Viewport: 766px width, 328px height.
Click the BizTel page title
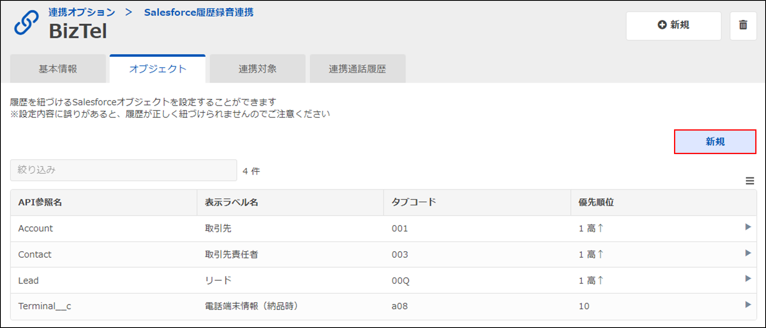[x=78, y=31]
